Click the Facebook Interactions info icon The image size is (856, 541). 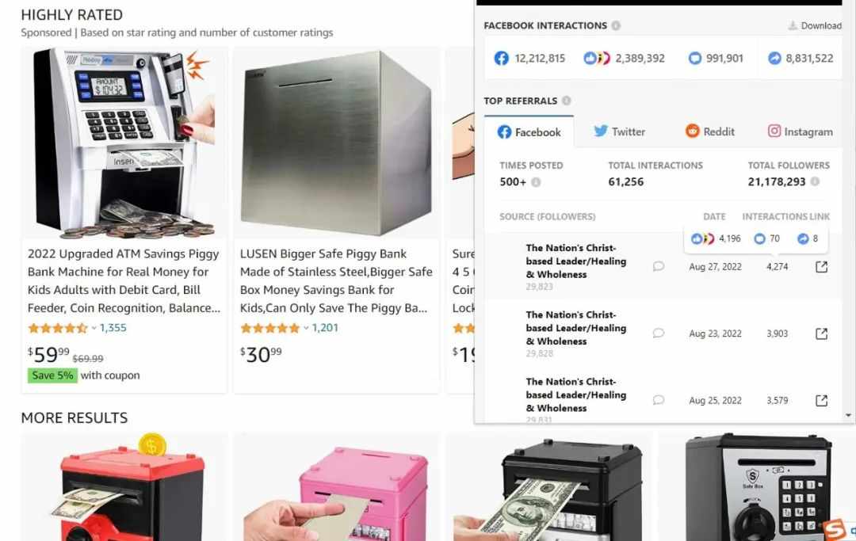click(616, 25)
